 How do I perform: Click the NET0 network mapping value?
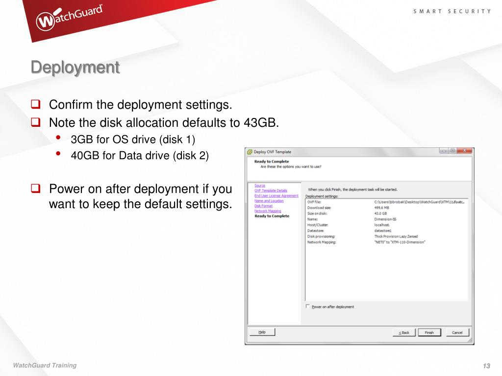(x=400, y=242)
